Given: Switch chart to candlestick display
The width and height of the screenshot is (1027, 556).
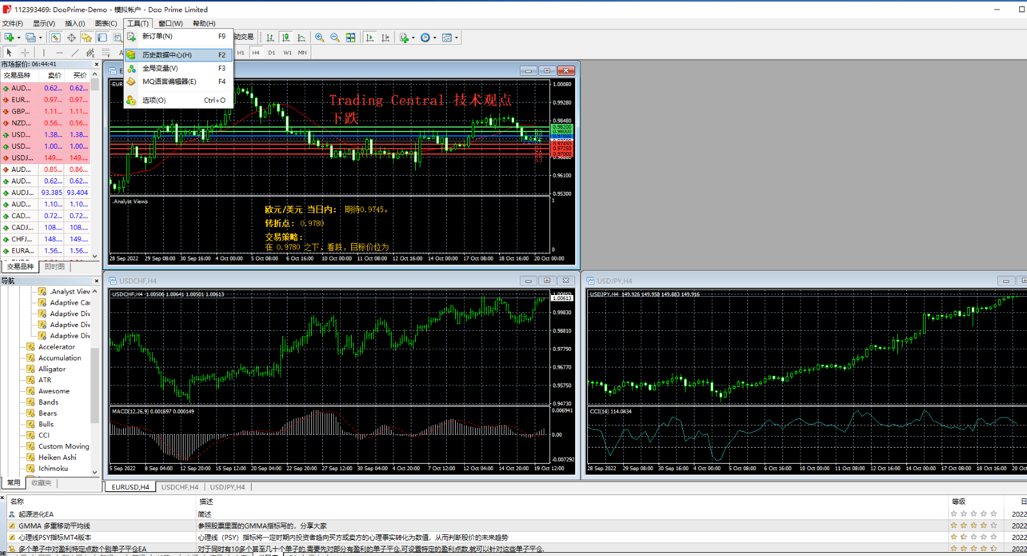Looking at the screenshot, I should point(286,38).
